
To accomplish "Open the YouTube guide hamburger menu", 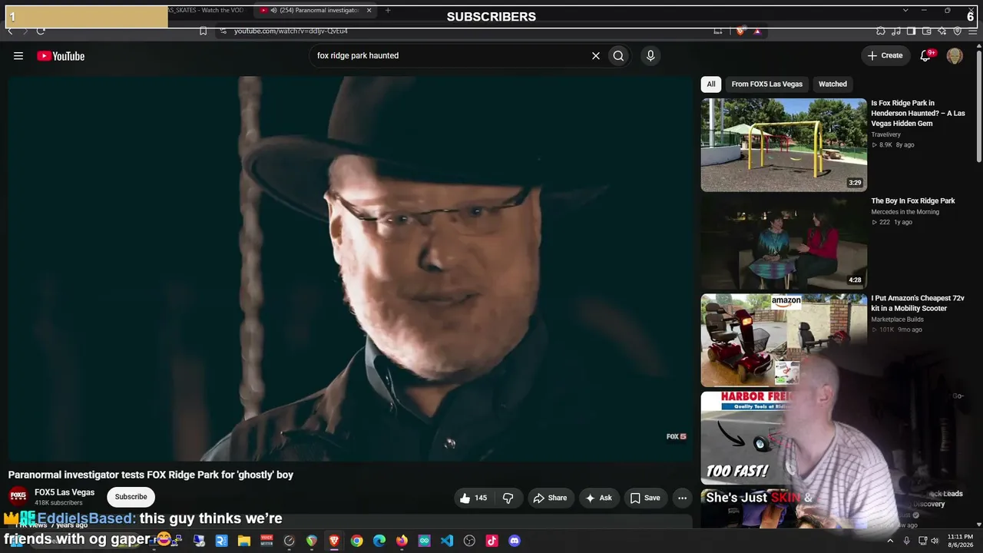I will click(x=18, y=56).
